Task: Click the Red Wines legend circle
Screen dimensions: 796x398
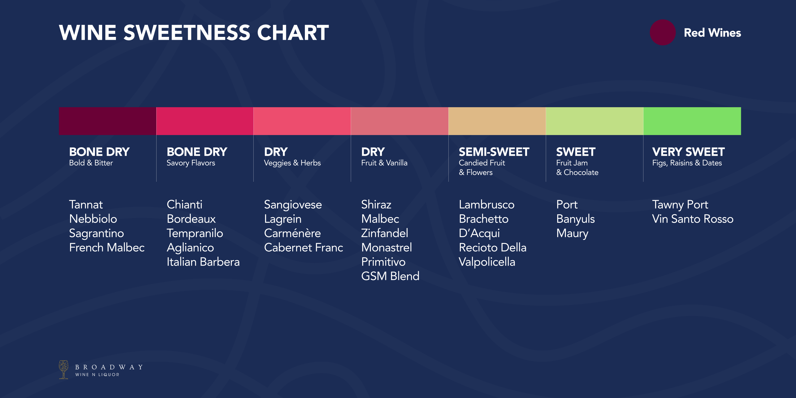Action: click(662, 32)
